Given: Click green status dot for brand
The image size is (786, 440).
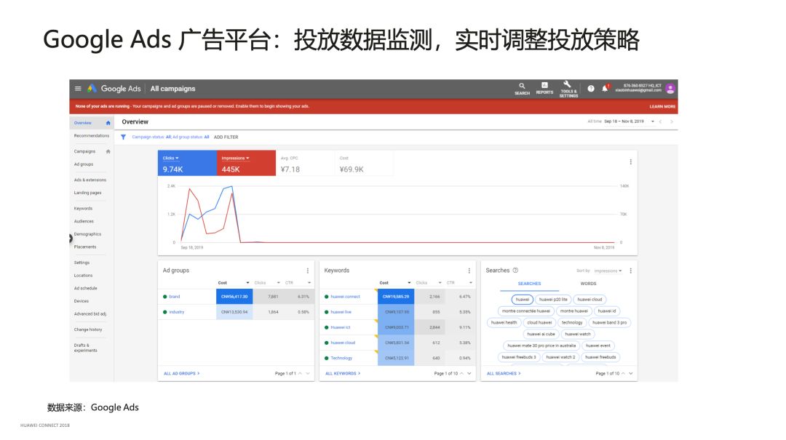Looking at the screenshot, I should click(x=165, y=297).
